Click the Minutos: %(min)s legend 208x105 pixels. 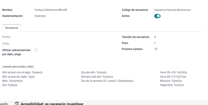[171, 81]
